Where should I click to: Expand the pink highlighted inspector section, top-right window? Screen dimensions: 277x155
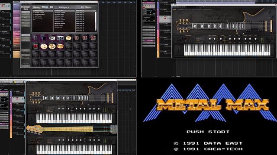(x=149, y=40)
